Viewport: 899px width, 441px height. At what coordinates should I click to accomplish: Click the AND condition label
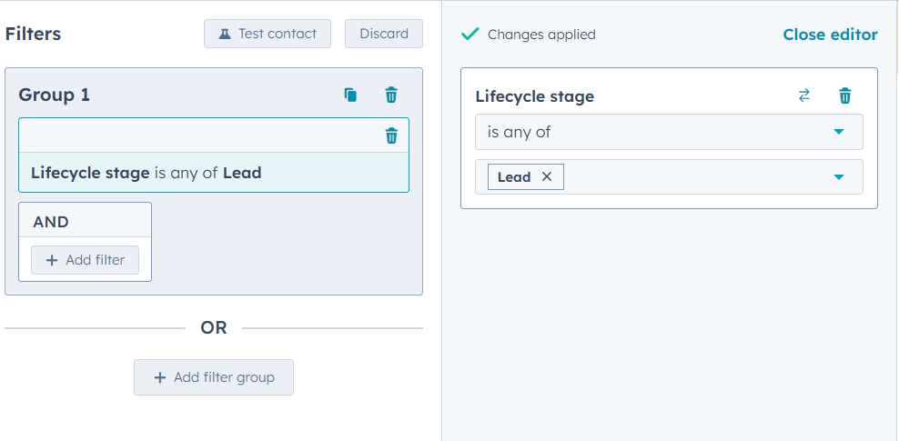click(x=51, y=222)
